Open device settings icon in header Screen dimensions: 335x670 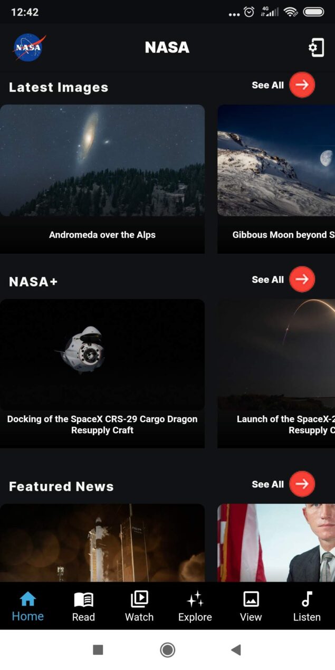(316, 48)
